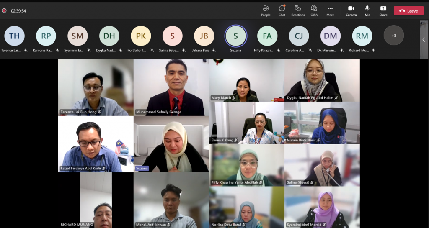Toggle the Mic mute state
The width and height of the screenshot is (429, 228).
click(367, 10)
